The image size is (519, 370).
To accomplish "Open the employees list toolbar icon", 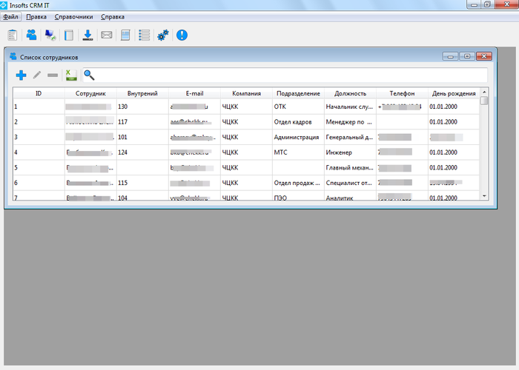I will pos(31,35).
